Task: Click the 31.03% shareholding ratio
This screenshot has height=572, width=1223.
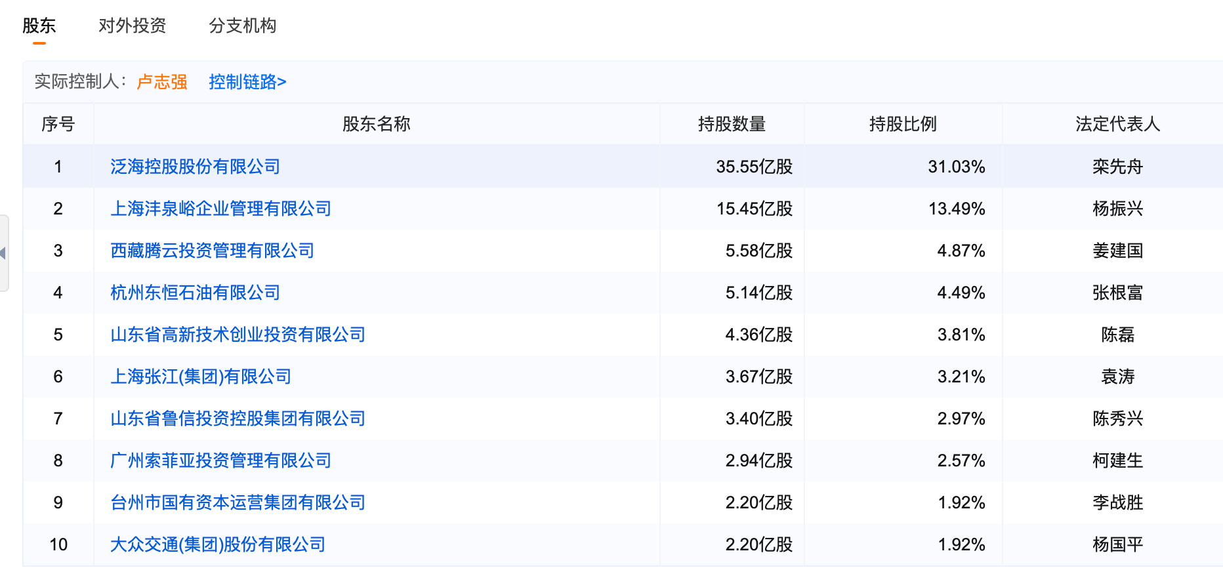Action: coord(957,167)
